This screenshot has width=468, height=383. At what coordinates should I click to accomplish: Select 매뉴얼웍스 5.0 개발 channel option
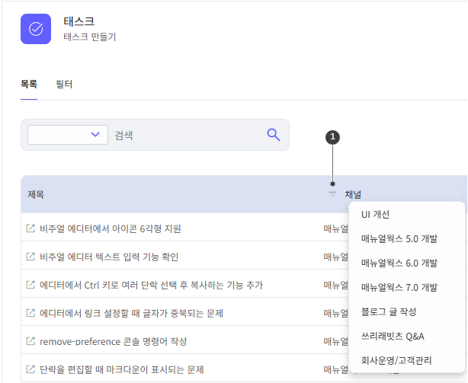point(399,239)
